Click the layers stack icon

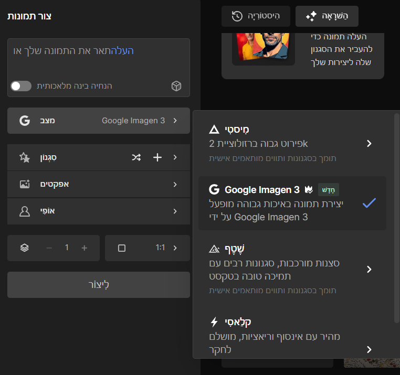[25, 248]
